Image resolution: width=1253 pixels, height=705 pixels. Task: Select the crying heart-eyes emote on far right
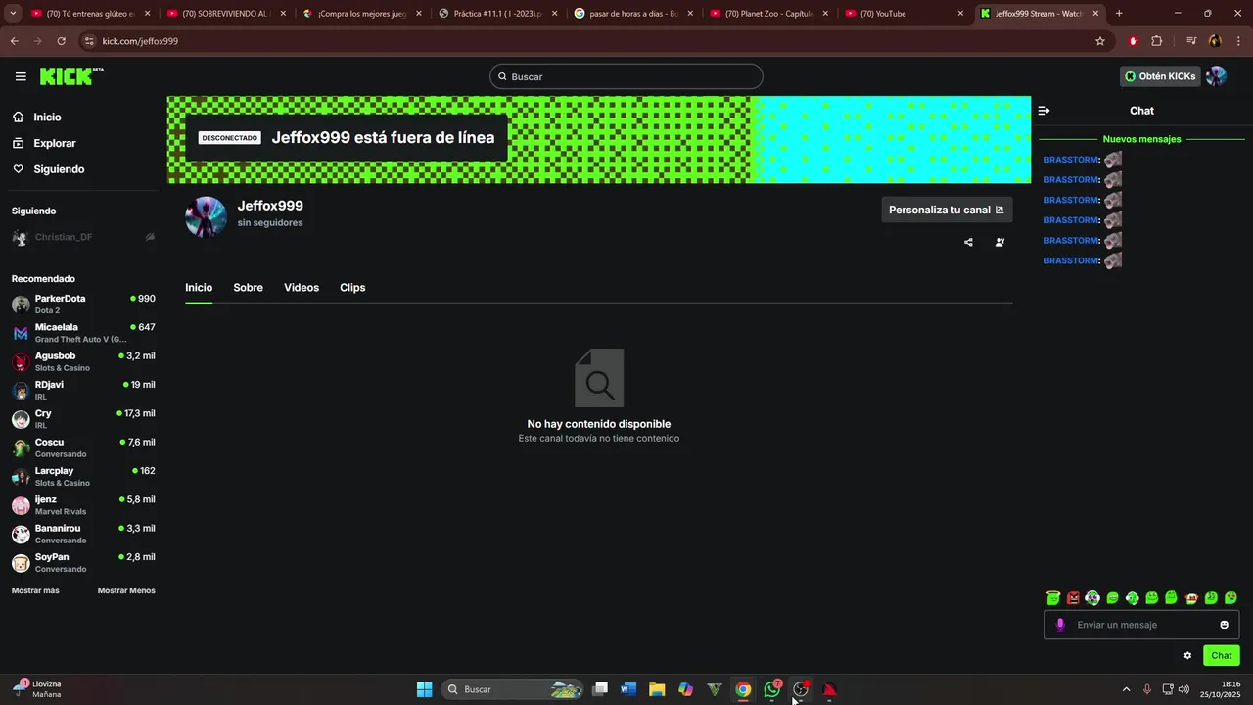coord(1230,597)
